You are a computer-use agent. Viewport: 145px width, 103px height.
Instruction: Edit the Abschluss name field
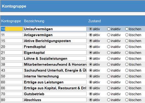click(x=55, y=100)
